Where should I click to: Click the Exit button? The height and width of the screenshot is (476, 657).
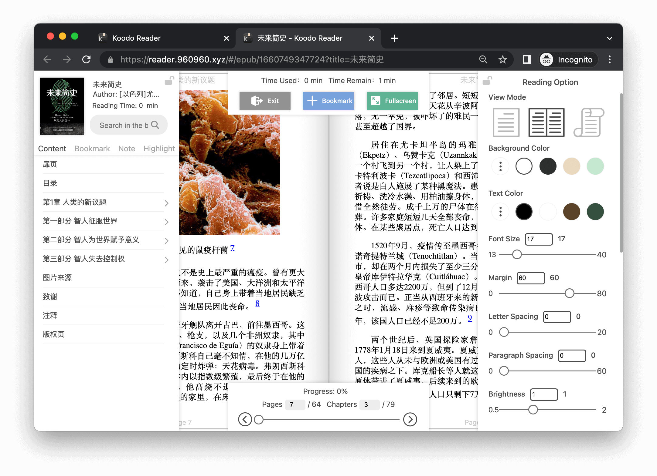pos(265,101)
